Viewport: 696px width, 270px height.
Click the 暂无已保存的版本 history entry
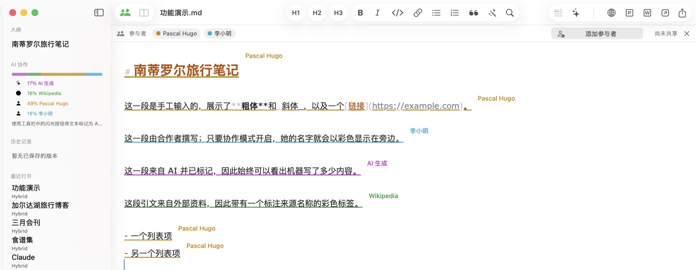(35, 156)
